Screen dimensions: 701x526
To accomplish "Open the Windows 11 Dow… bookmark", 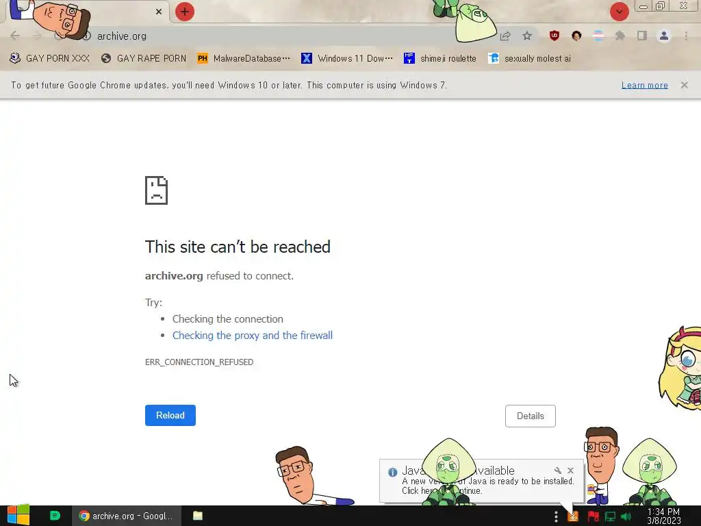I will [347, 58].
